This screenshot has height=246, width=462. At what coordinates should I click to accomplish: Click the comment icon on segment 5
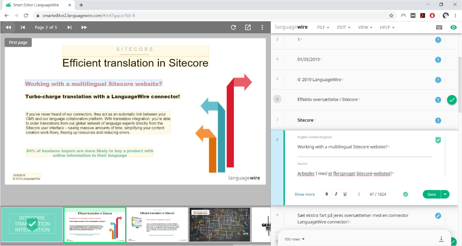tap(438, 80)
